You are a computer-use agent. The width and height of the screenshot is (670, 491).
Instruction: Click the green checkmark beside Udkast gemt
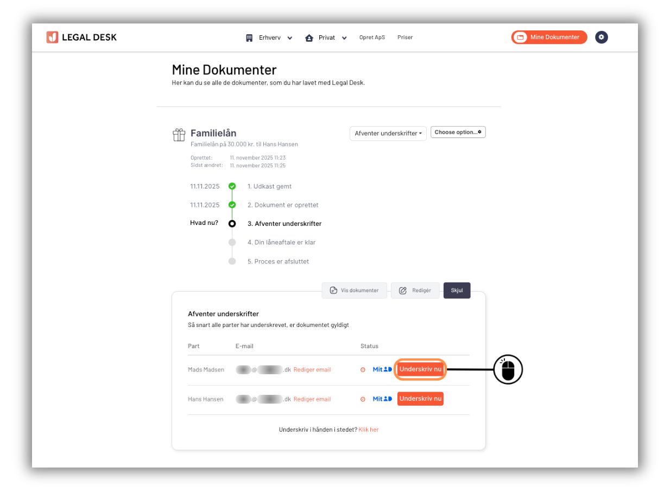click(x=232, y=186)
